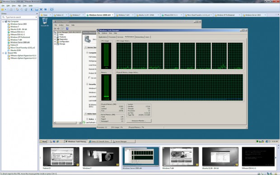Click the thumbnail bar scroll right arrow

[x=276, y=158]
